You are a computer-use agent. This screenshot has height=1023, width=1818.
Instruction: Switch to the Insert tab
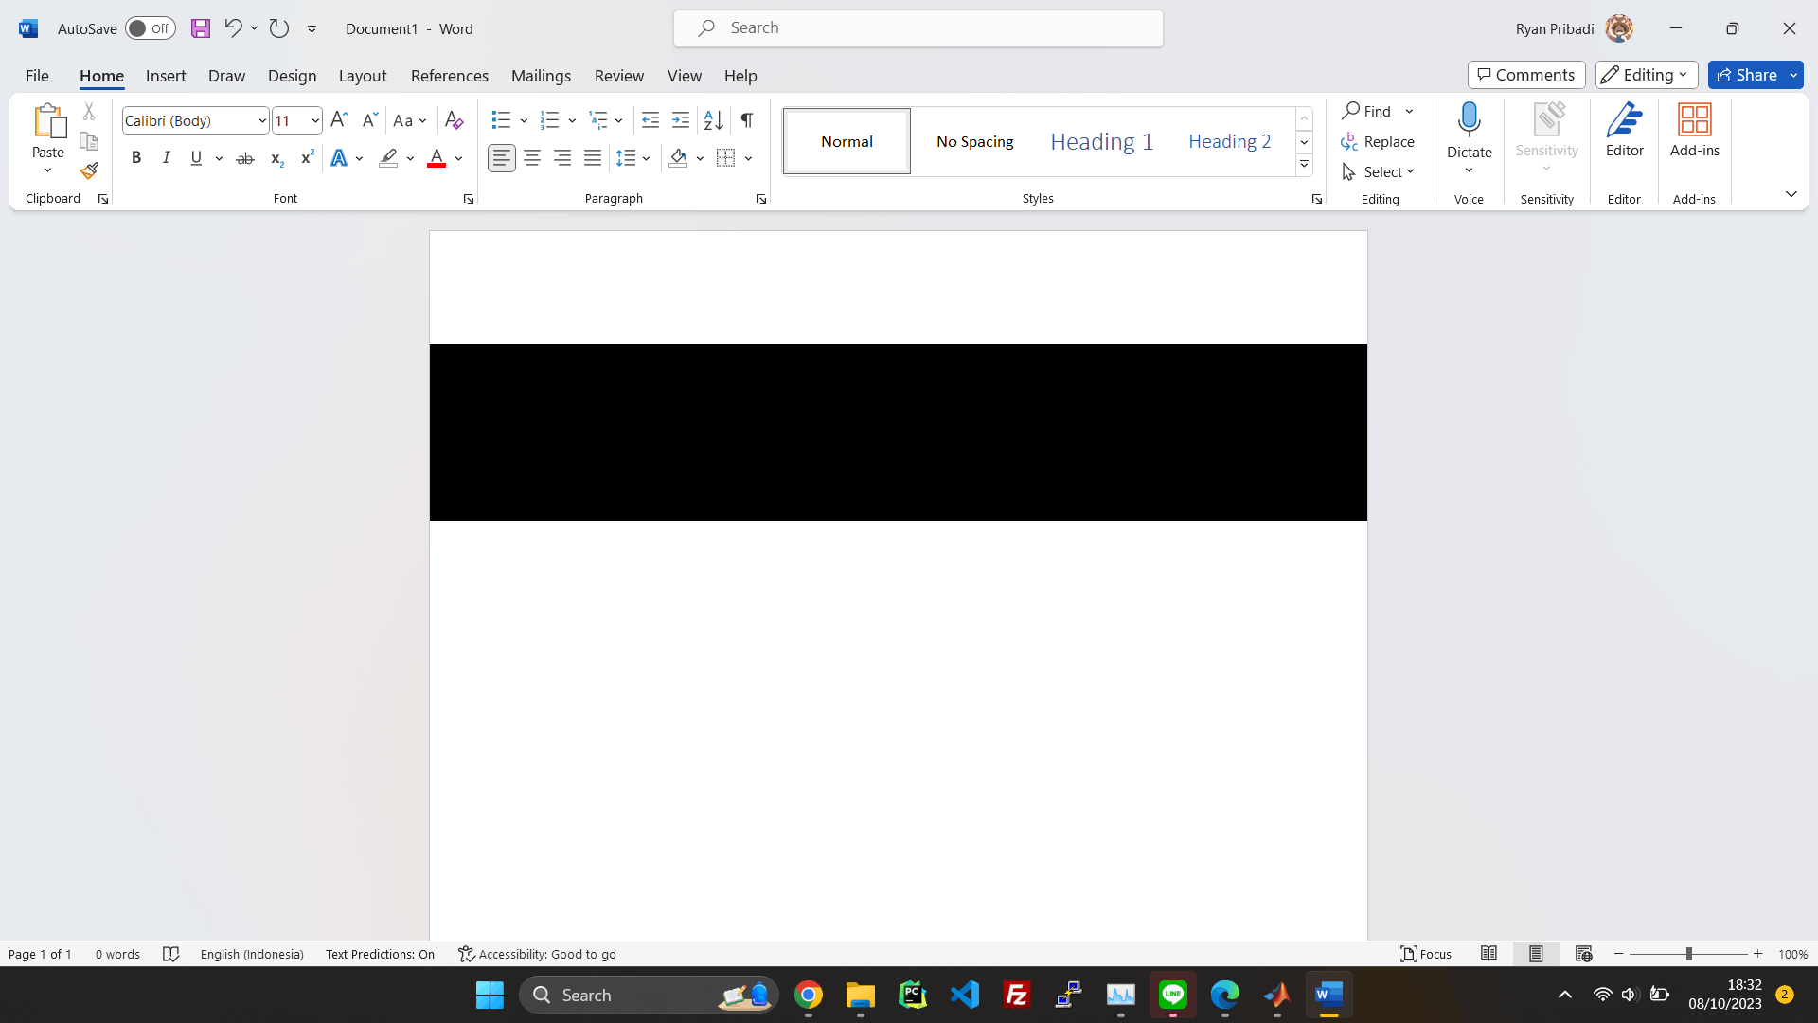point(166,76)
